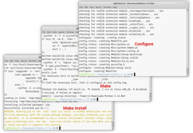
Task: Open Search menu in the Configure terminal window
Action: click(98, 7)
